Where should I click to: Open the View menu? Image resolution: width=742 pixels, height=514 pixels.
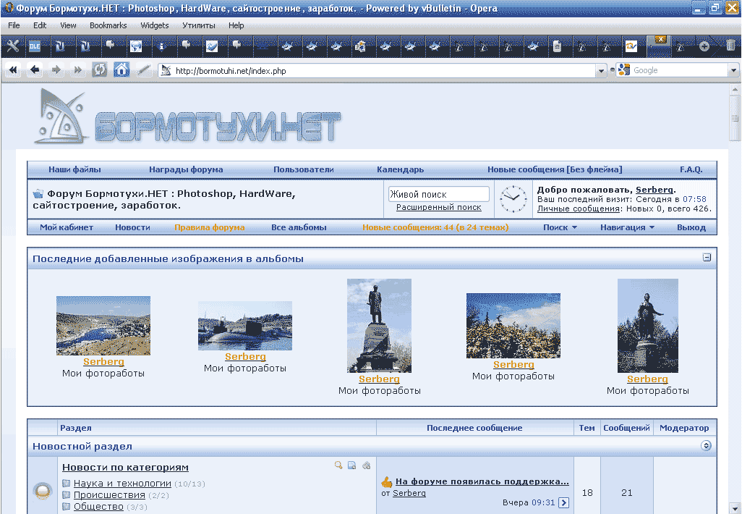point(68,25)
